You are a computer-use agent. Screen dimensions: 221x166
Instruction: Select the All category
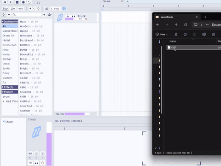10,26
